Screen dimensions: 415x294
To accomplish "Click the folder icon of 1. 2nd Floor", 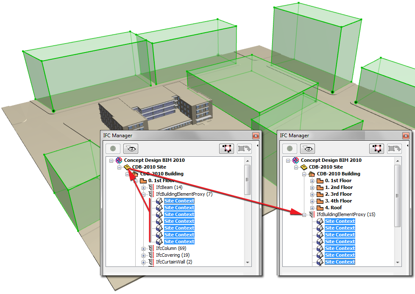I will (320, 187).
